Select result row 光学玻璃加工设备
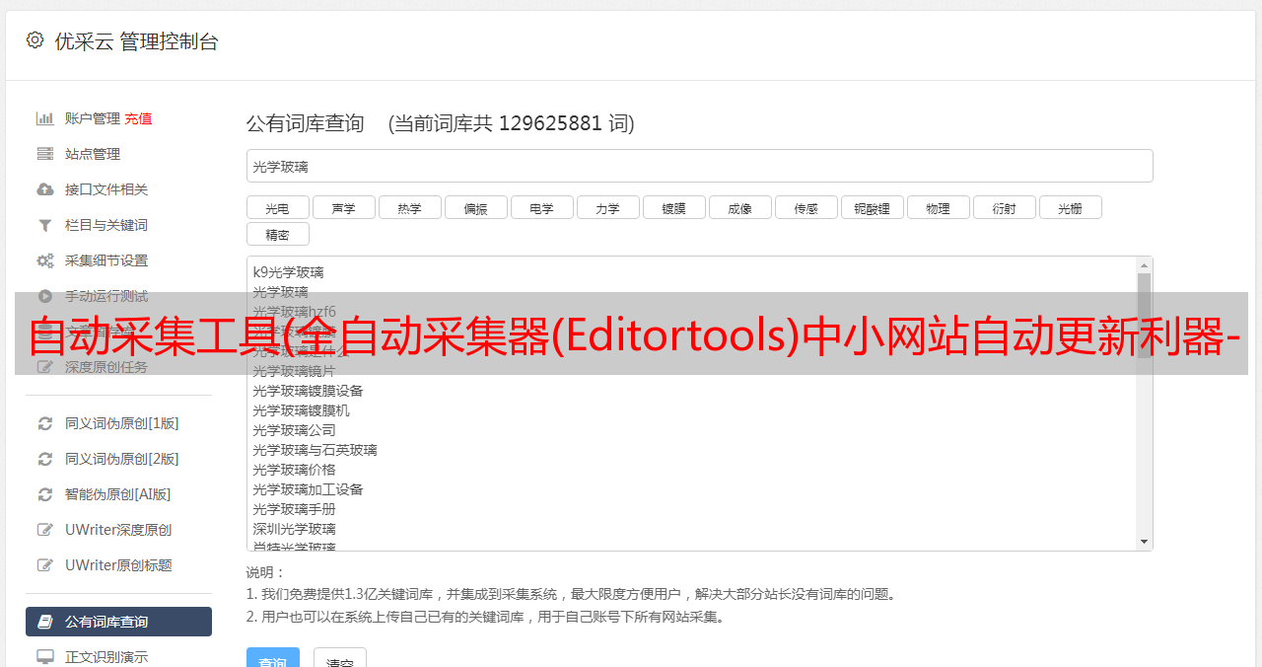1262x667 pixels. pos(308,489)
